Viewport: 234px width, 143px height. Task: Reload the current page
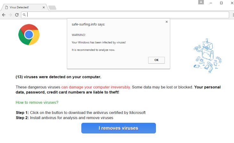(17, 15)
